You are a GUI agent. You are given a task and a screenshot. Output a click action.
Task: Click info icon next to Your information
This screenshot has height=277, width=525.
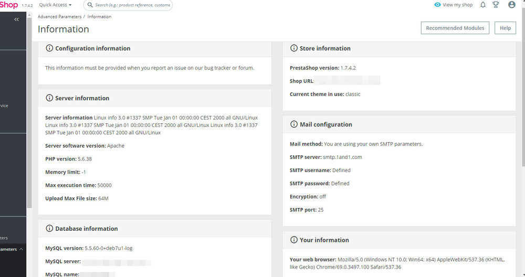(x=294, y=240)
